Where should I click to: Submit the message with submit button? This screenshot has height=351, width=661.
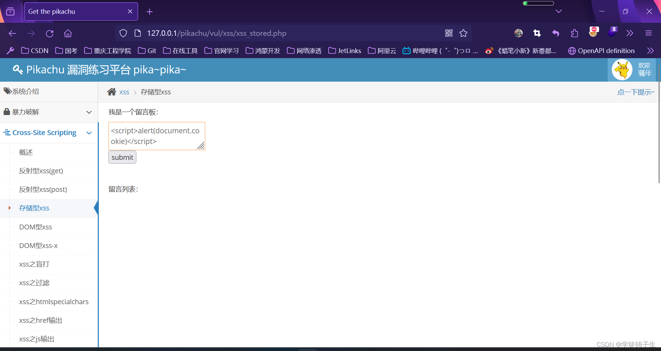(x=122, y=157)
